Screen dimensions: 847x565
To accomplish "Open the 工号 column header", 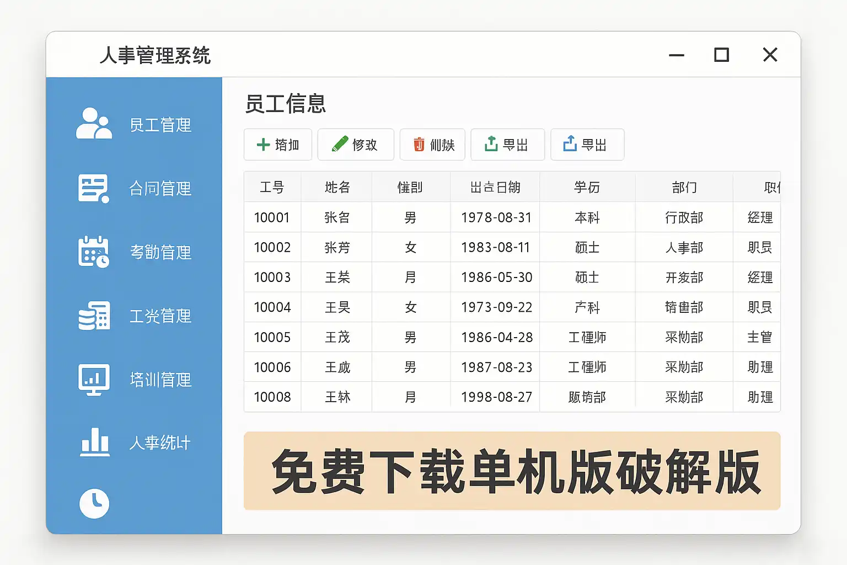I will pyautogui.click(x=272, y=188).
